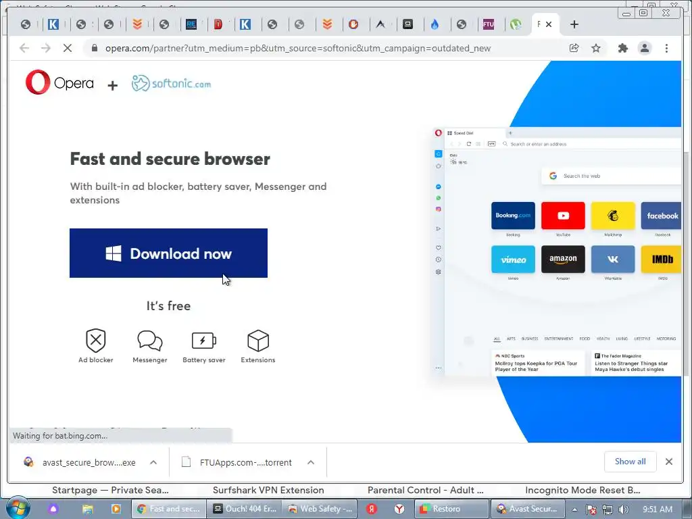Select the opera.com URL in address bar
The width and height of the screenshot is (692, 519).
click(x=298, y=48)
